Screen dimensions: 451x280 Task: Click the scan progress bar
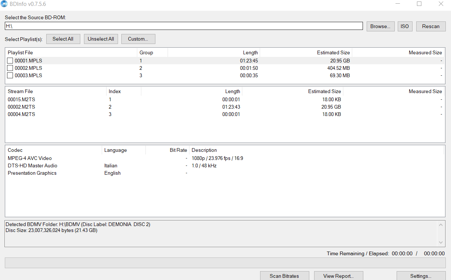pos(225,263)
